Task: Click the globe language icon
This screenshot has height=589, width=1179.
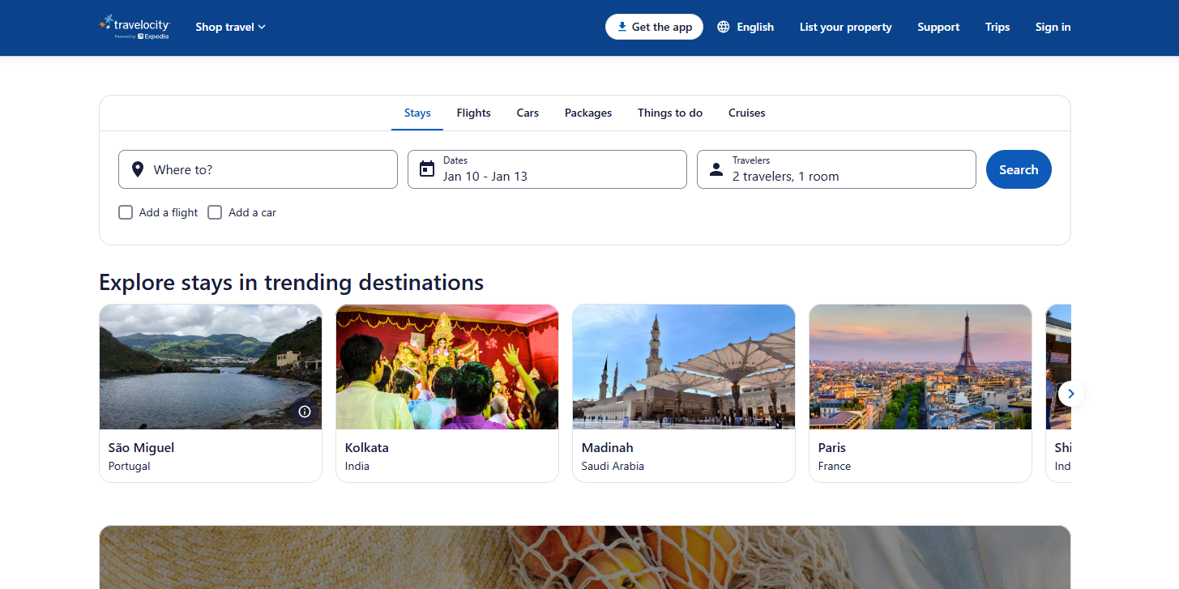Action: point(724,27)
